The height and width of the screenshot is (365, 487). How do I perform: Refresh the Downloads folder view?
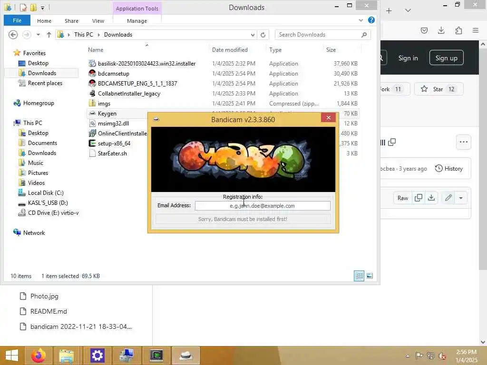tap(263, 35)
